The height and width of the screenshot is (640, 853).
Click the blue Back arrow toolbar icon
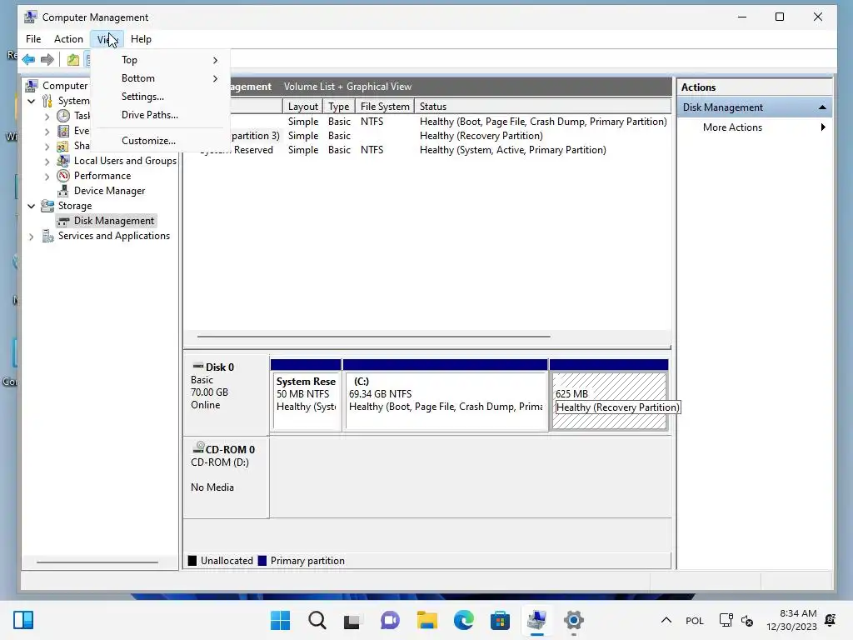tap(29, 59)
